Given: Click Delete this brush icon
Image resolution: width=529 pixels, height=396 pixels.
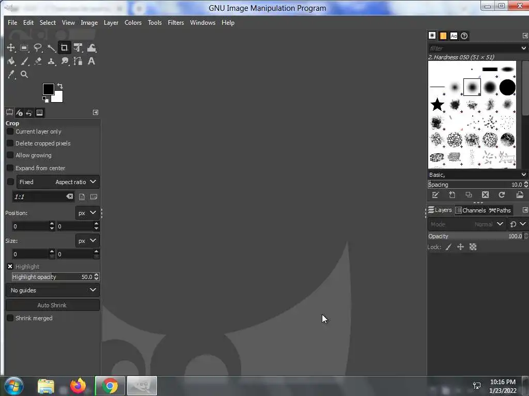Looking at the screenshot, I should (x=485, y=194).
